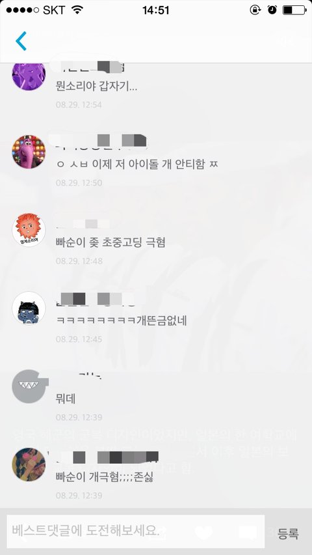
Task: Tap the faint heart icon in bottom bar
Action: pos(204,532)
